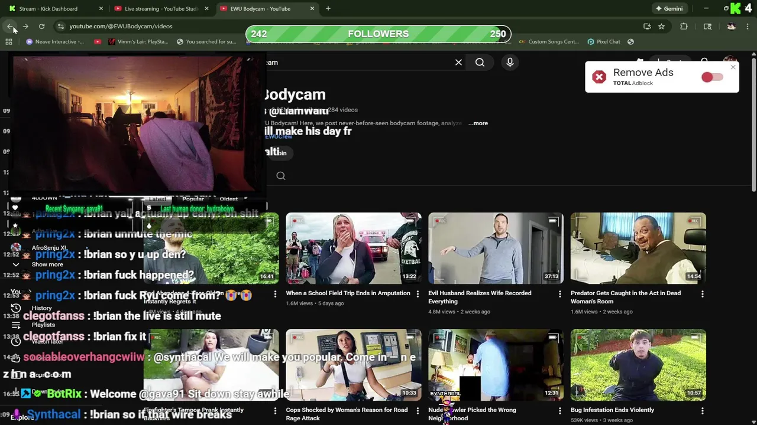Viewport: 757px width, 425px height.
Task: Open options for Evil Husband video
Action: tap(560, 293)
